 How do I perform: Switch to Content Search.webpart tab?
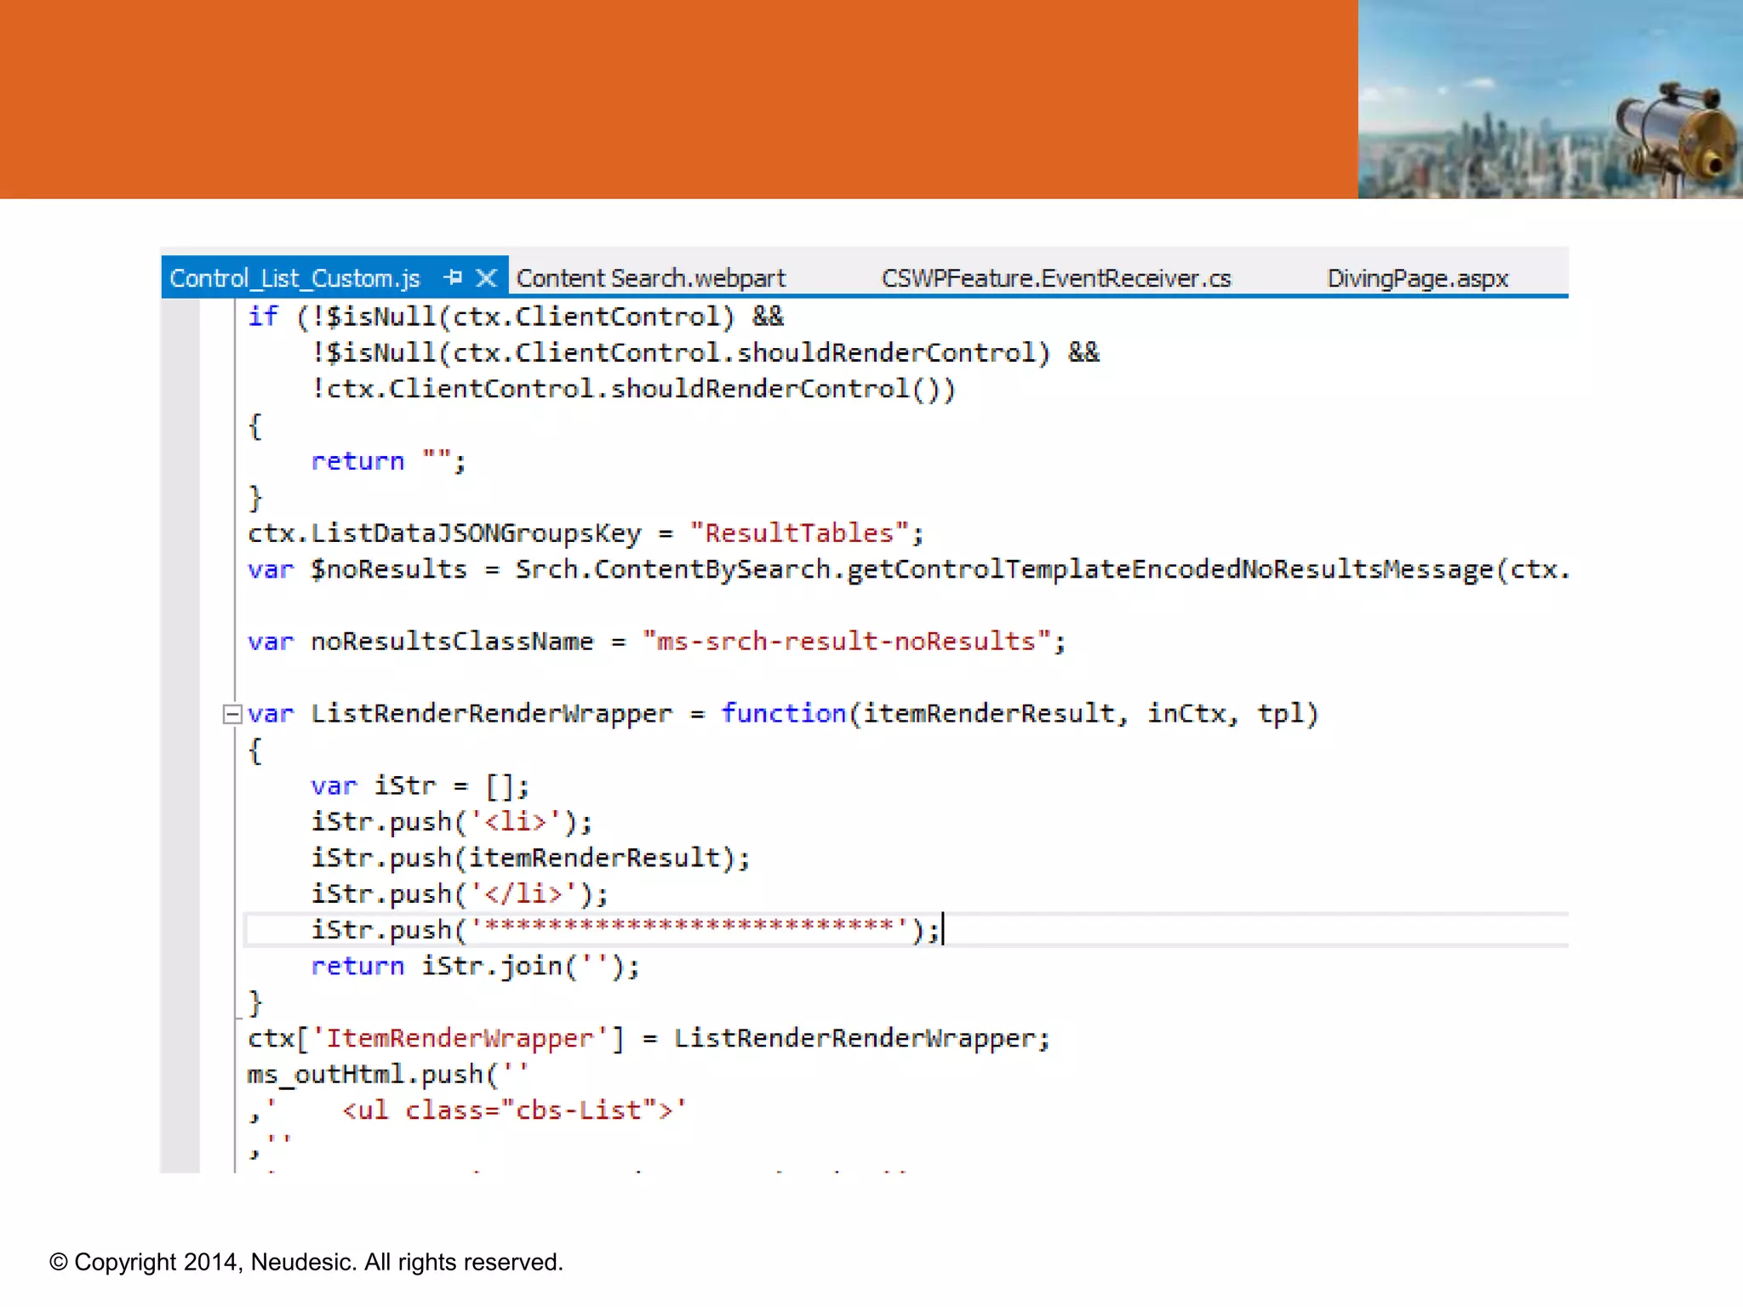(650, 278)
